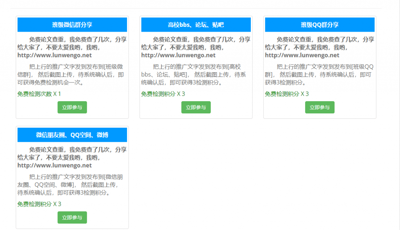The width and height of the screenshot is (400, 230).
Task: Click 免费检测积分 X 3 in 班级QQ群分享 card
Action: coord(287,94)
